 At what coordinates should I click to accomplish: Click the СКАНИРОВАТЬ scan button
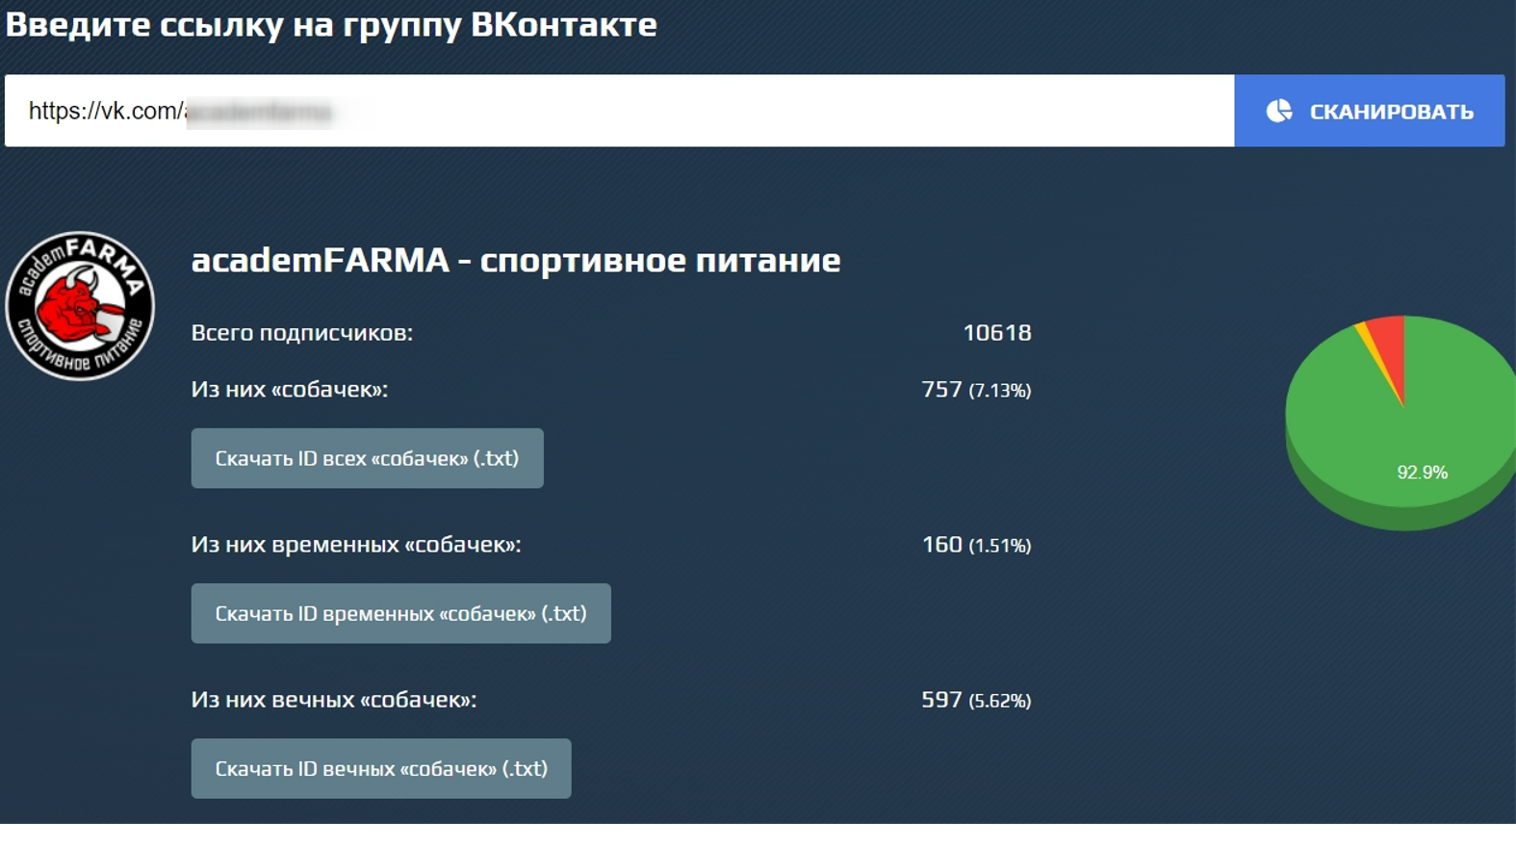click(x=1369, y=111)
